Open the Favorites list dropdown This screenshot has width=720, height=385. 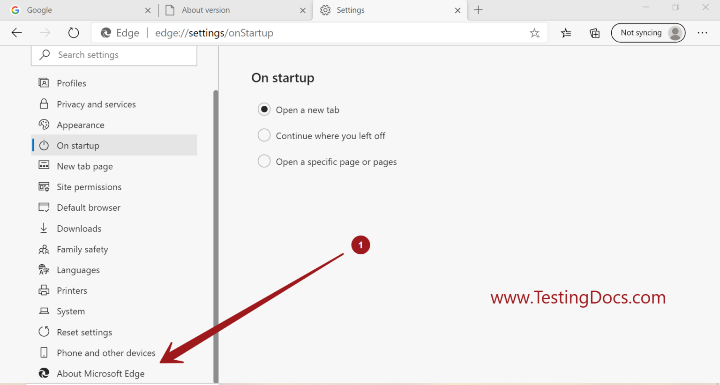pos(566,33)
